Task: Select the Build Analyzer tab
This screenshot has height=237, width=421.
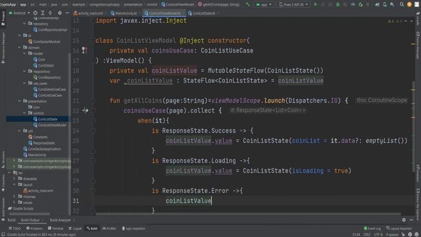Action: click(61, 220)
